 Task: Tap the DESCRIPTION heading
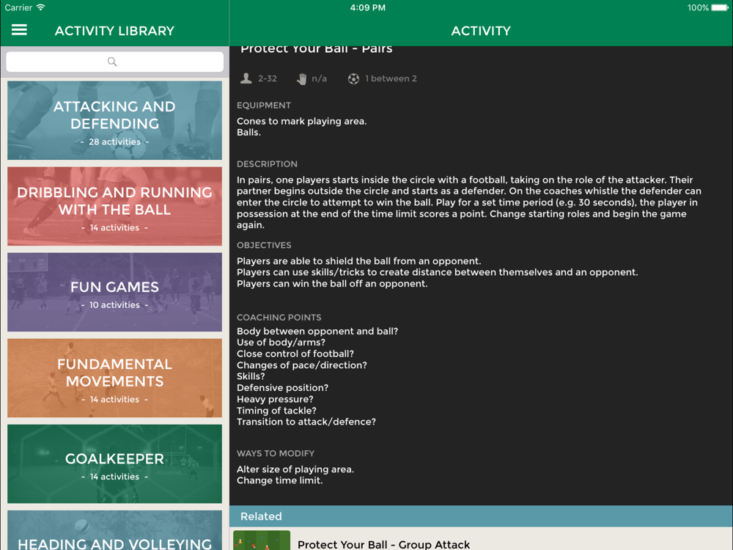click(x=267, y=164)
